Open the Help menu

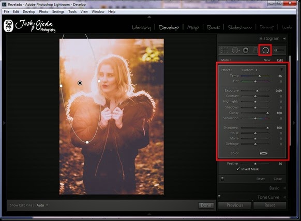pos(112,12)
